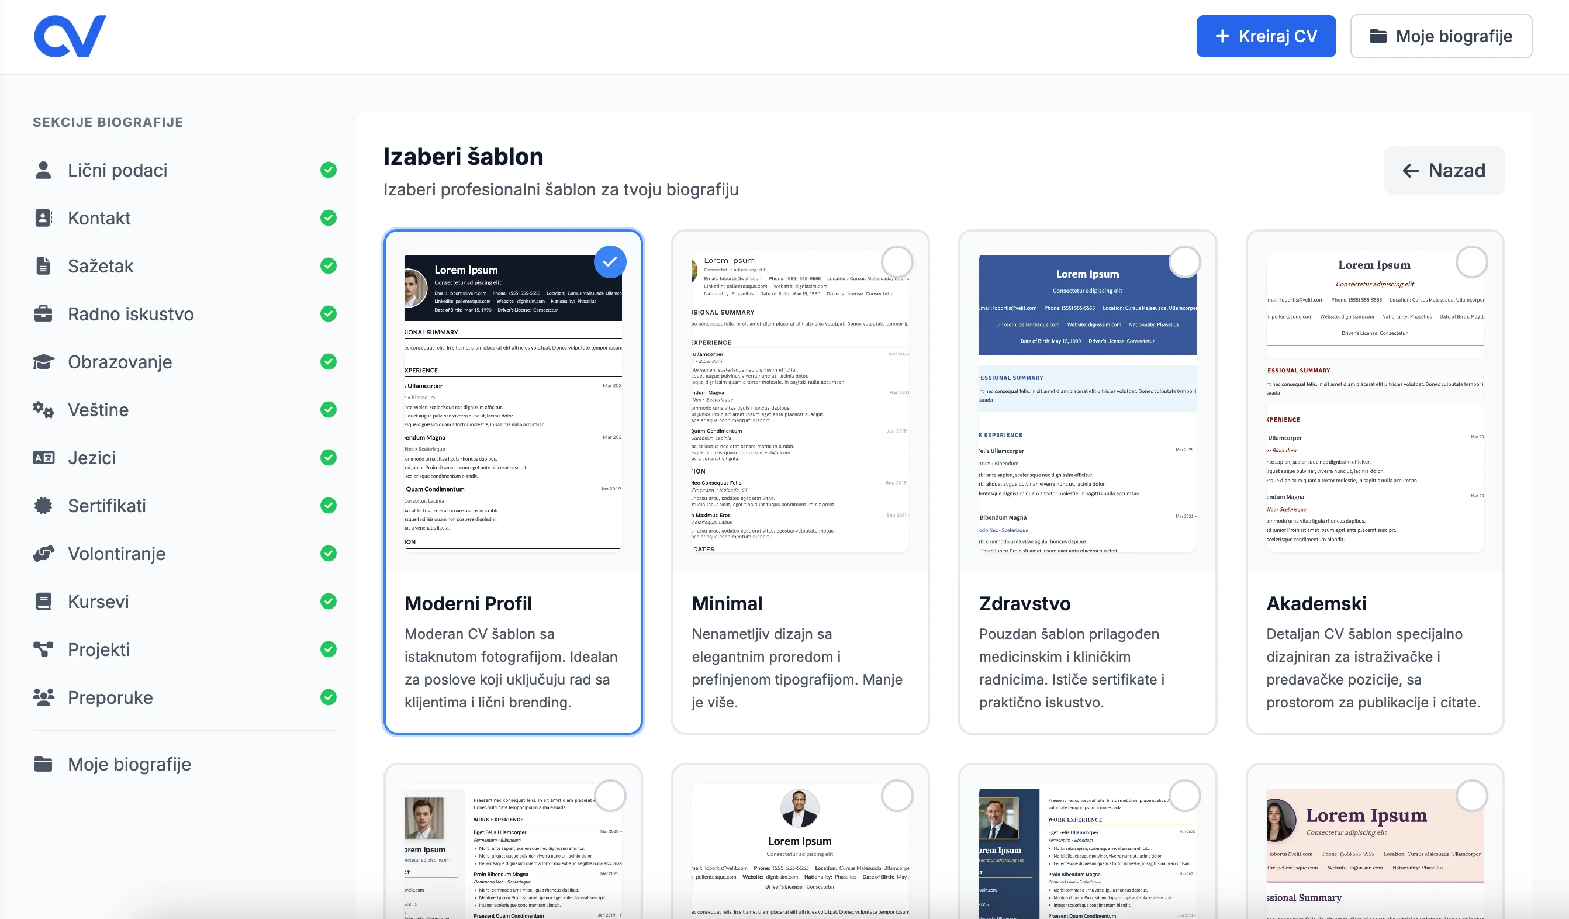The height and width of the screenshot is (919, 1569).
Task: Click the gears icon beside Veštine
Action: coord(43,410)
